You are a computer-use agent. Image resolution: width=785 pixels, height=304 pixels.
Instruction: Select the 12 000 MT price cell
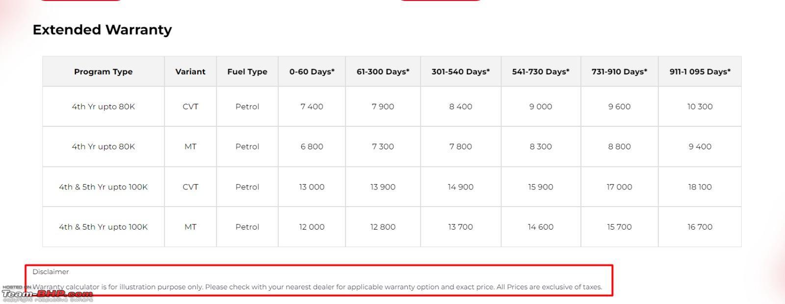coord(312,227)
